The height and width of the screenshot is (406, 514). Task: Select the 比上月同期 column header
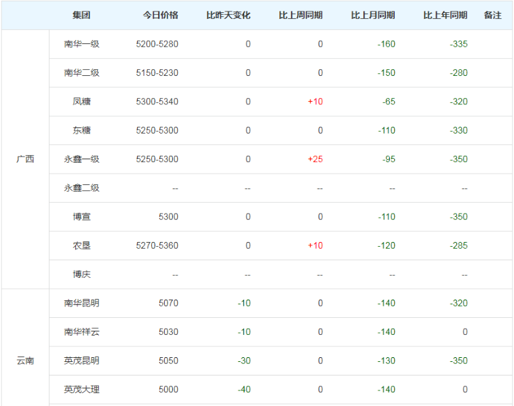[373, 15]
